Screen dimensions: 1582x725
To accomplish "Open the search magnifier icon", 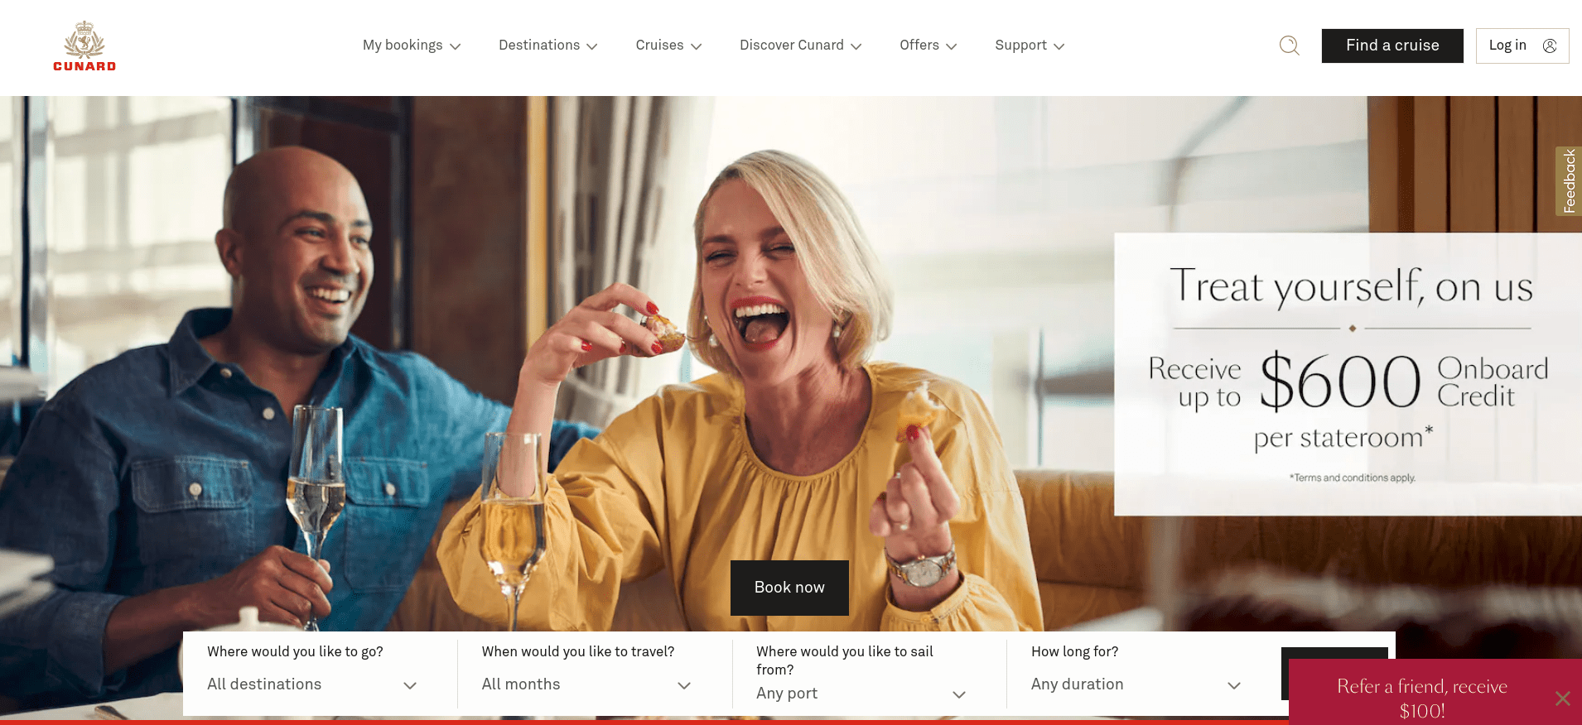I will pyautogui.click(x=1289, y=46).
